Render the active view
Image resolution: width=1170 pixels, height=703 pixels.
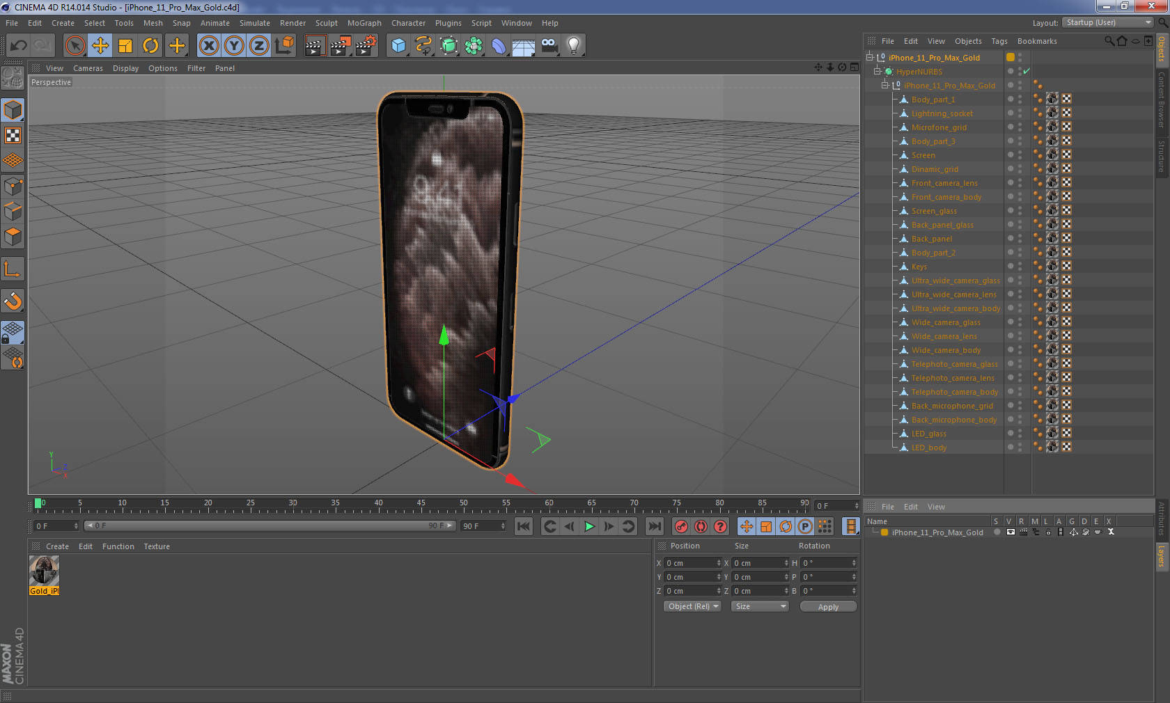pyautogui.click(x=315, y=46)
